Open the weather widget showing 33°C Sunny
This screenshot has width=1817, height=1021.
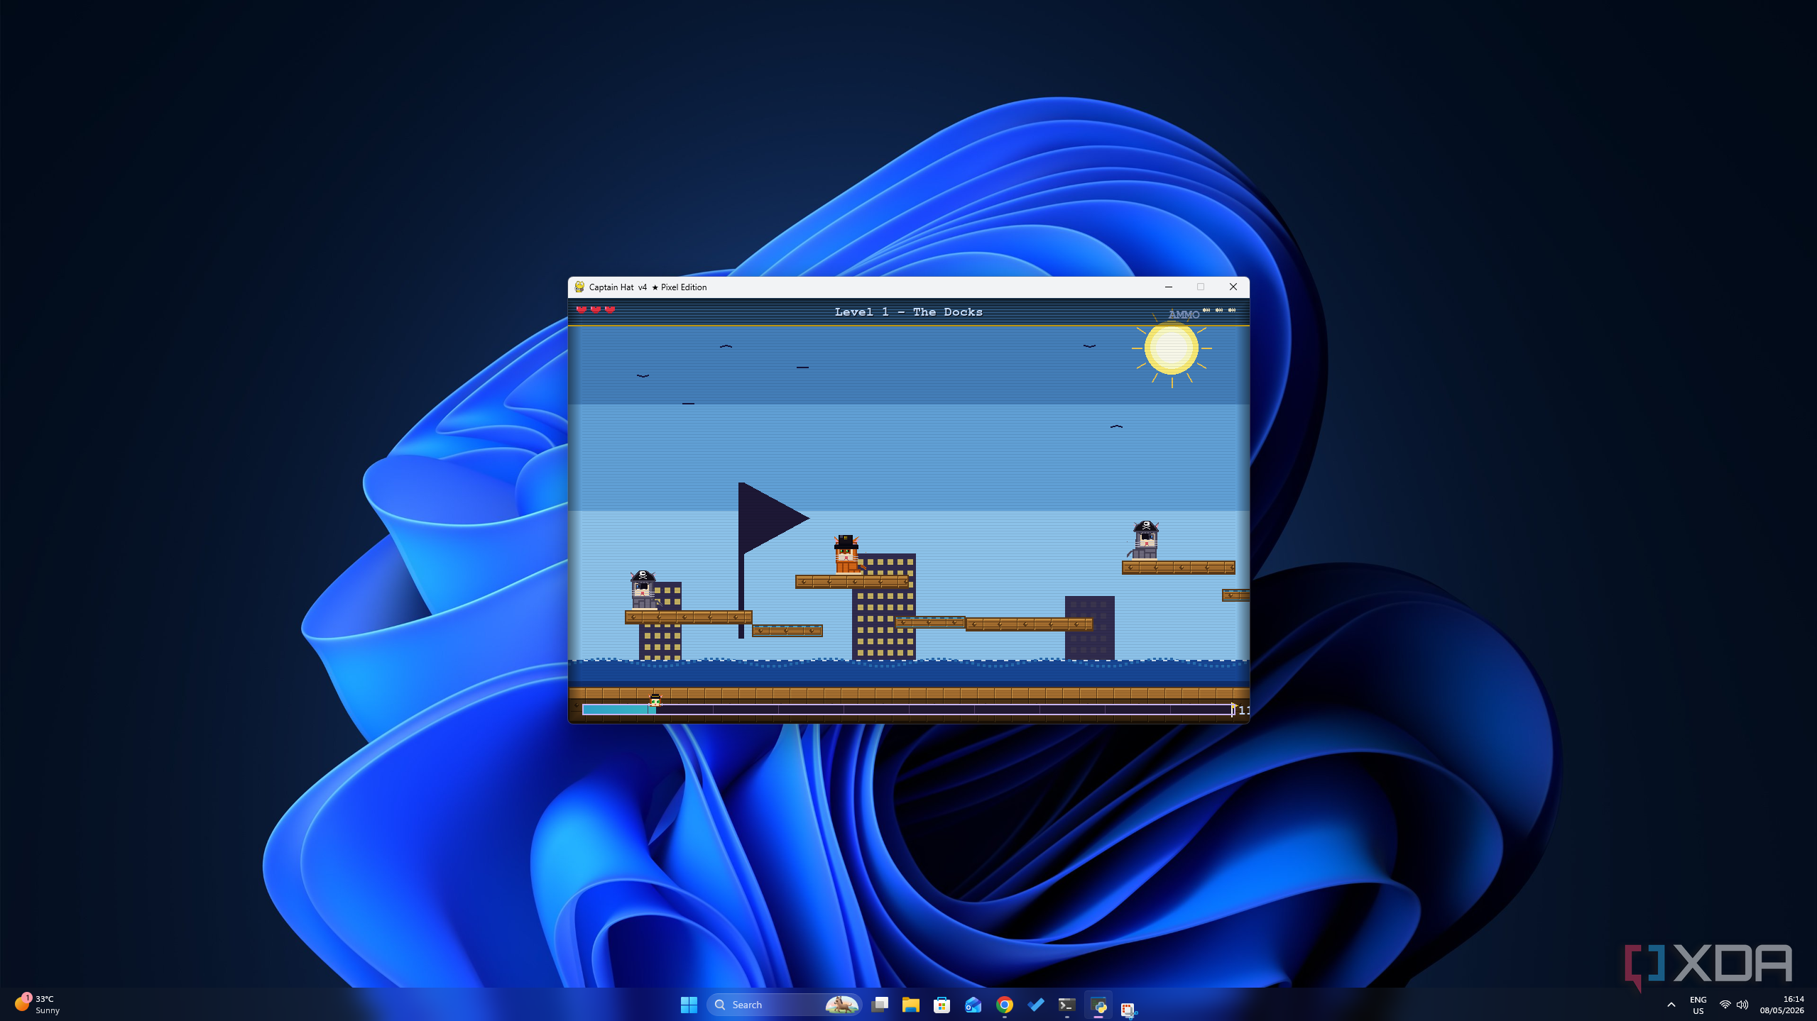coord(38,1005)
